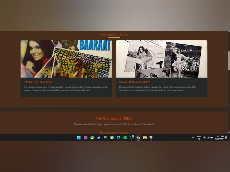The image size is (230, 172).
Task: Open the Windows Start menu
Action: pos(79,138)
